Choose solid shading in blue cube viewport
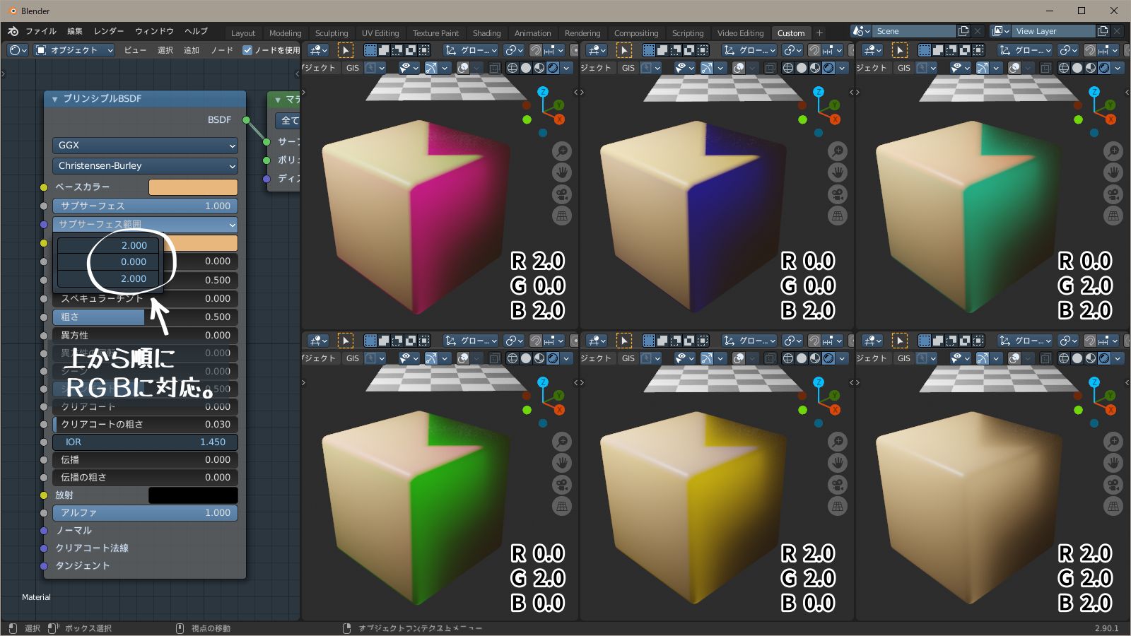The height and width of the screenshot is (636, 1131). click(802, 68)
